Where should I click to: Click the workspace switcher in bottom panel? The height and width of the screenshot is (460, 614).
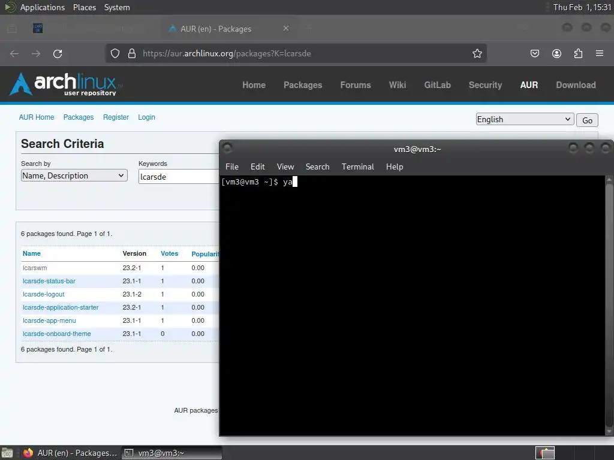pyautogui.click(x=544, y=453)
